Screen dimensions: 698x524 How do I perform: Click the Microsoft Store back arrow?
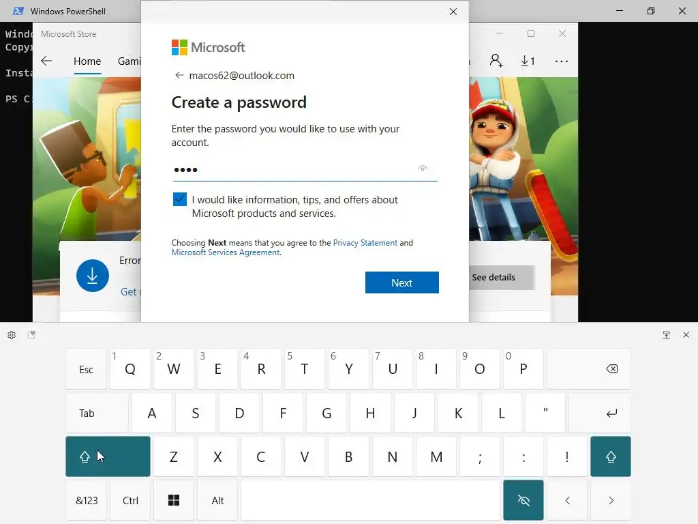point(46,61)
